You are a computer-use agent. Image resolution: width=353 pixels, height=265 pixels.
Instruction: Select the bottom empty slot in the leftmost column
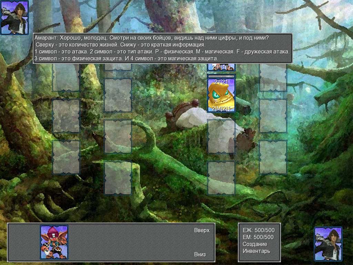click(x=66, y=157)
